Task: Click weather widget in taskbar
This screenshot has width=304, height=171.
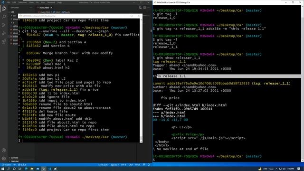Action: [266, 169]
